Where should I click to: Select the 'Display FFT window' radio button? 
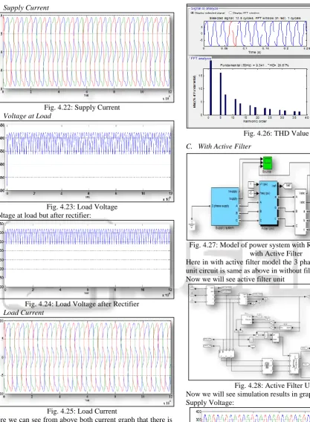click(x=230, y=13)
